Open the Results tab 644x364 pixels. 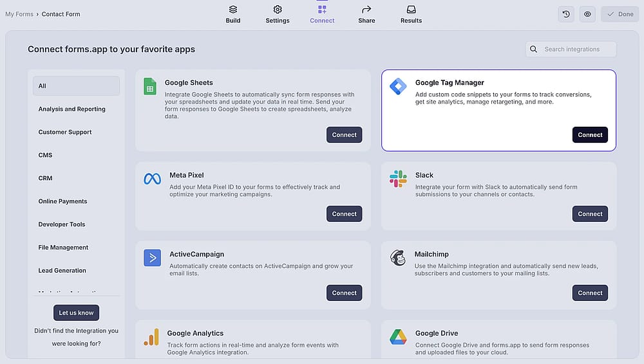coord(411,14)
